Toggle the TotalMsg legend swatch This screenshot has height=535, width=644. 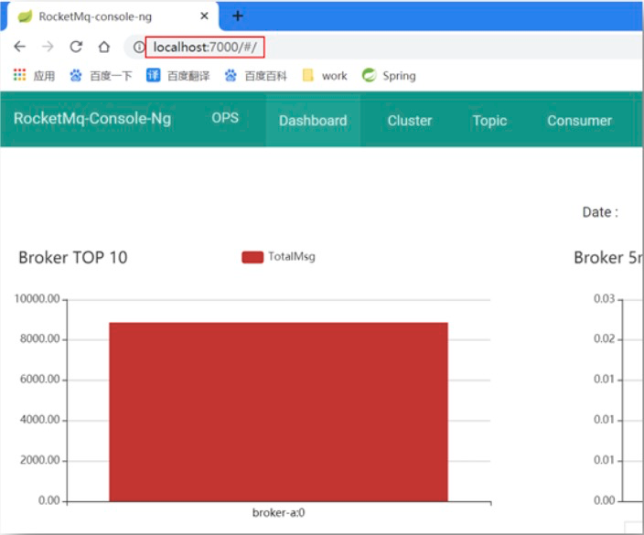tap(252, 258)
